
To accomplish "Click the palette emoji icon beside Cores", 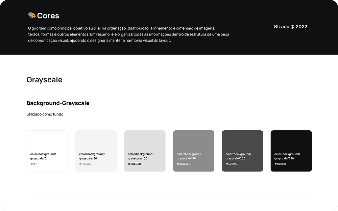I will 32,15.
